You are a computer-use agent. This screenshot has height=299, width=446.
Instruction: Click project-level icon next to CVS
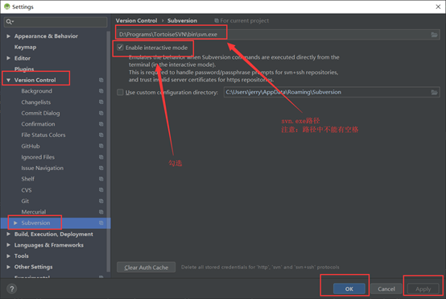coord(101,190)
